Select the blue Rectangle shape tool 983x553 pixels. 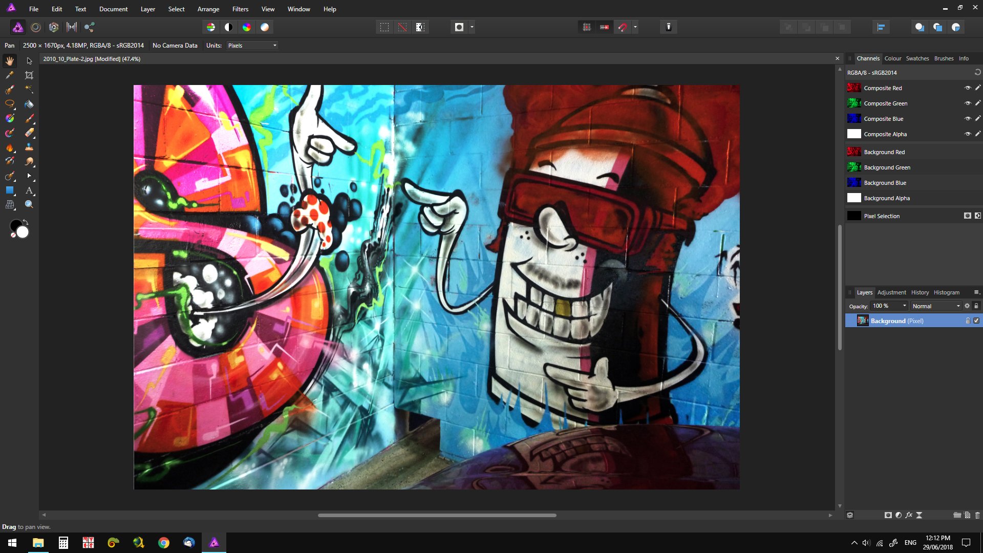pyautogui.click(x=10, y=190)
